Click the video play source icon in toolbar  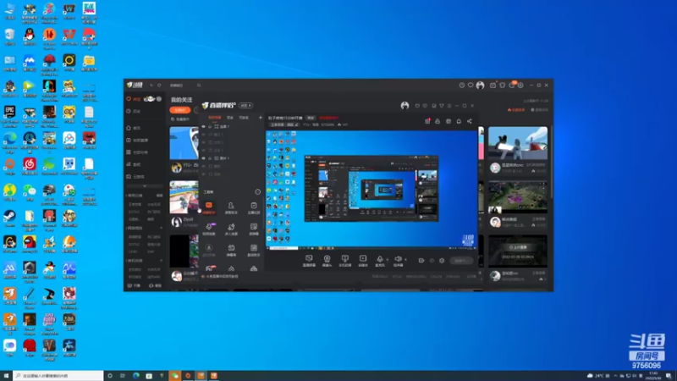[363, 260]
